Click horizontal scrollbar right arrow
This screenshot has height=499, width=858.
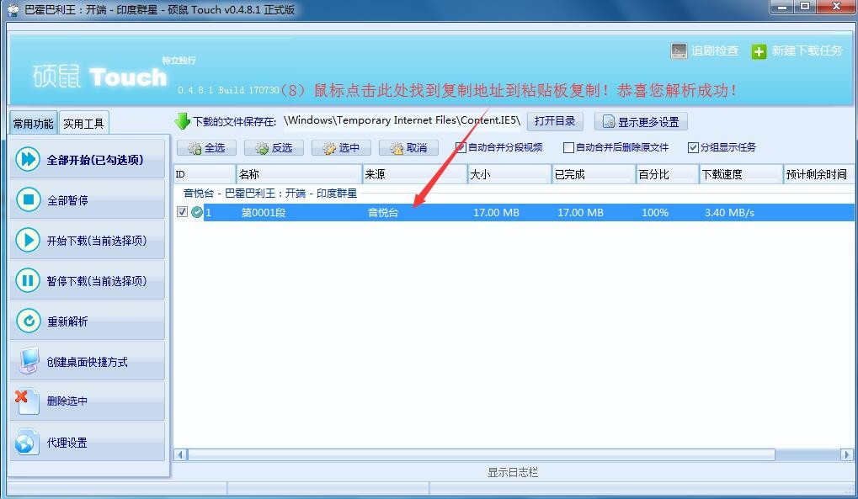(x=846, y=454)
